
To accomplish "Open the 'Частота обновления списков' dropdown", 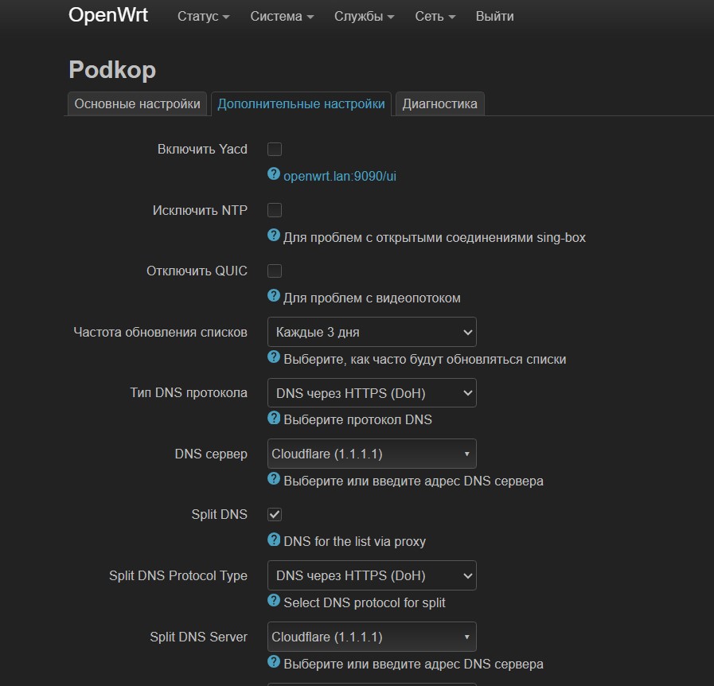I will pos(372,332).
